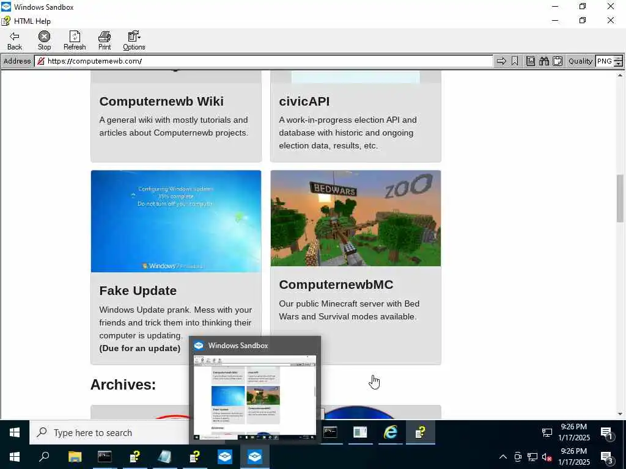Click the bookmark ribbon icon
Viewport: 626px width, 469px height.
tap(515, 61)
